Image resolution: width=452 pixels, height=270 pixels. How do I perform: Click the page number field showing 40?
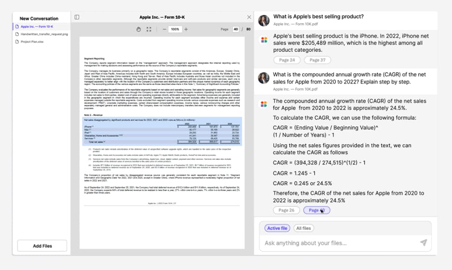236,29
